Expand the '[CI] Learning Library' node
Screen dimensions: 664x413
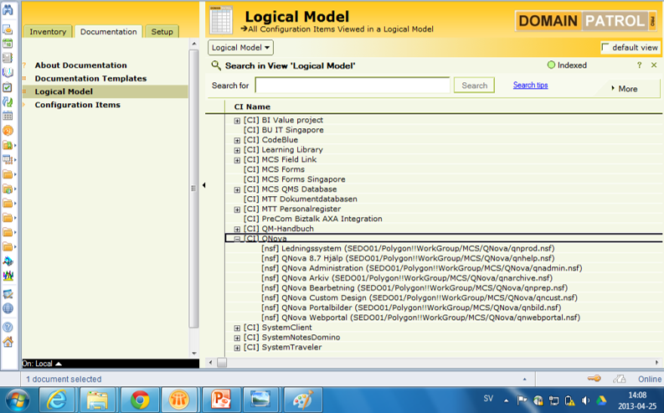click(237, 151)
